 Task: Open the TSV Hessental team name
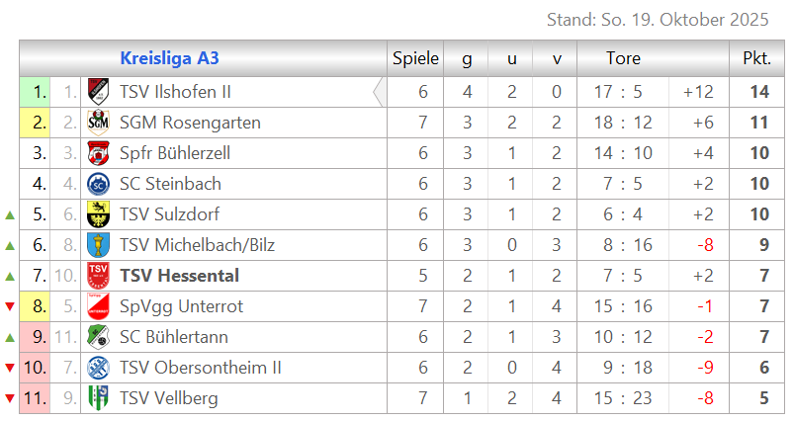pyautogui.click(x=179, y=276)
